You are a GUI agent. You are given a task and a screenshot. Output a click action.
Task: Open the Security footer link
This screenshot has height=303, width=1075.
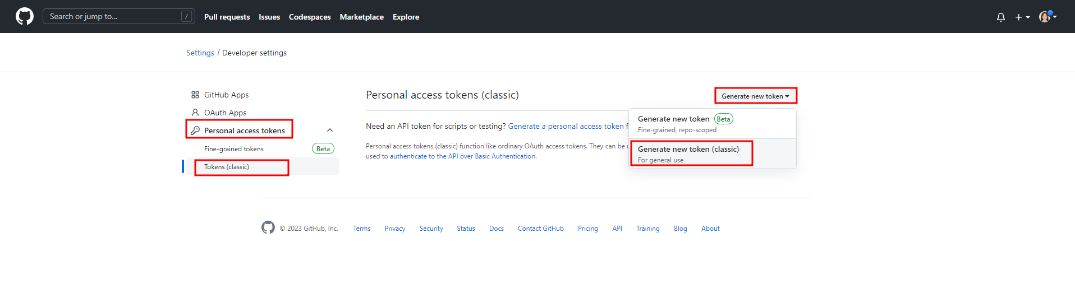coord(431,229)
